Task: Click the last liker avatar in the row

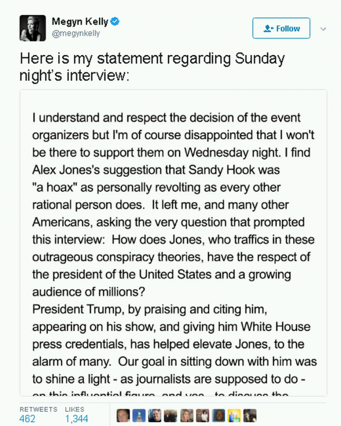Action: [250, 416]
